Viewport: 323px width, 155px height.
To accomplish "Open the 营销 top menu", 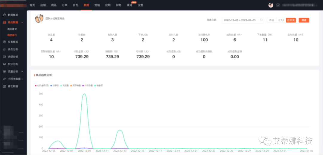I will tap(97, 5).
